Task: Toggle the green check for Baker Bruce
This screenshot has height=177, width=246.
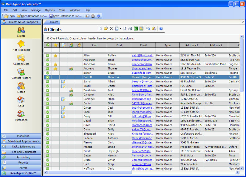Action: 48,73
